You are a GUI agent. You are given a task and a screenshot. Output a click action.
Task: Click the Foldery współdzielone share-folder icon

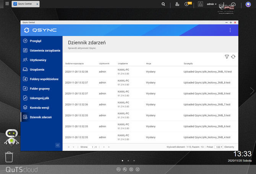(x=25, y=79)
